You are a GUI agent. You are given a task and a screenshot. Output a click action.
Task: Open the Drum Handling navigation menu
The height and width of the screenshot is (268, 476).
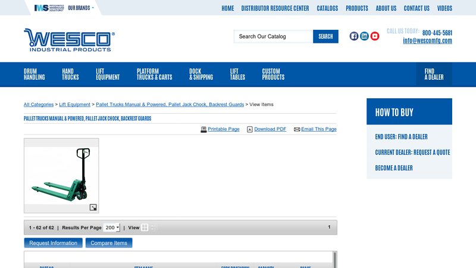(35, 74)
